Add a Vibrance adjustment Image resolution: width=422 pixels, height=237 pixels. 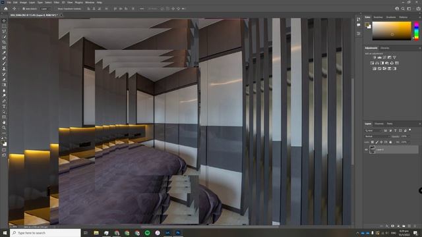pyautogui.click(x=394, y=57)
